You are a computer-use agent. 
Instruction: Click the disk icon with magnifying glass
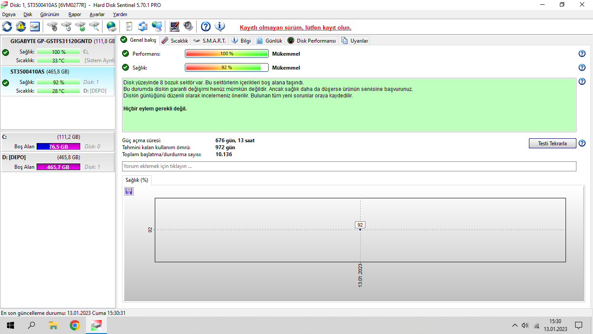[94, 27]
